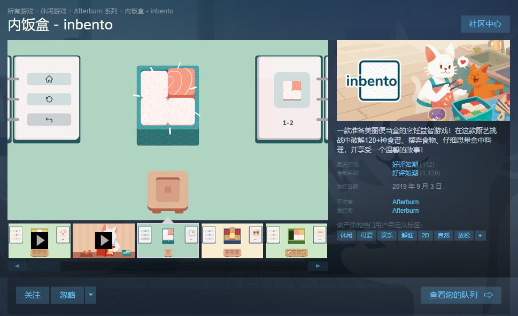
Task: Click the 关注 follow button
Action: click(x=33, y=295)
